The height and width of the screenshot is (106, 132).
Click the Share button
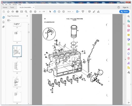tap(124, 12)
